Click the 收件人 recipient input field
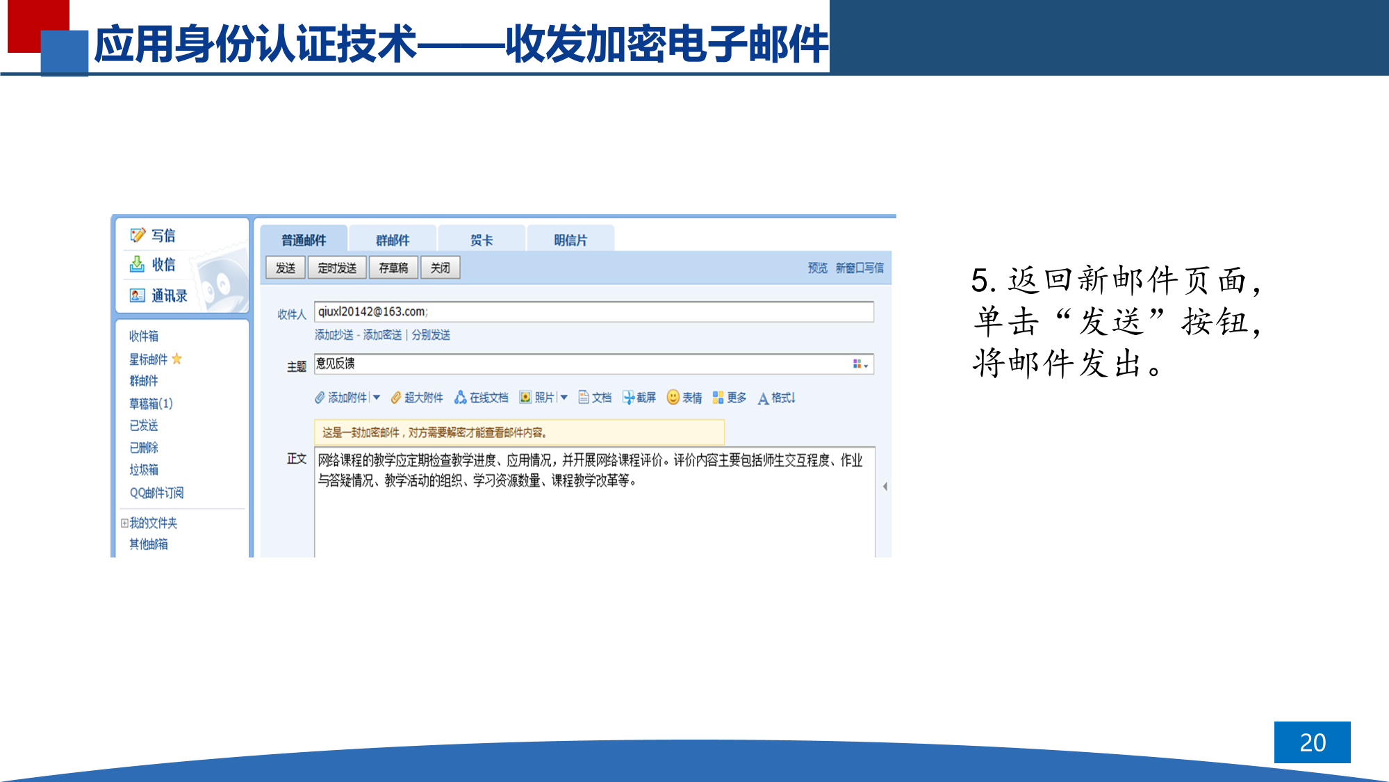This screenshot has height=782, width=1389. point(593,312)
